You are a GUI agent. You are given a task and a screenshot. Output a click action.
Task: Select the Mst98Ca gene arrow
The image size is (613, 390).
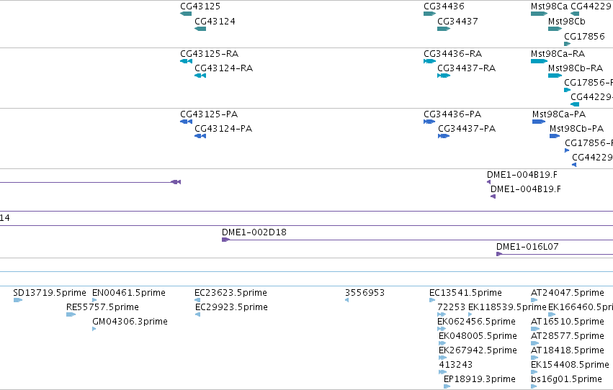(x=539, y=14)
